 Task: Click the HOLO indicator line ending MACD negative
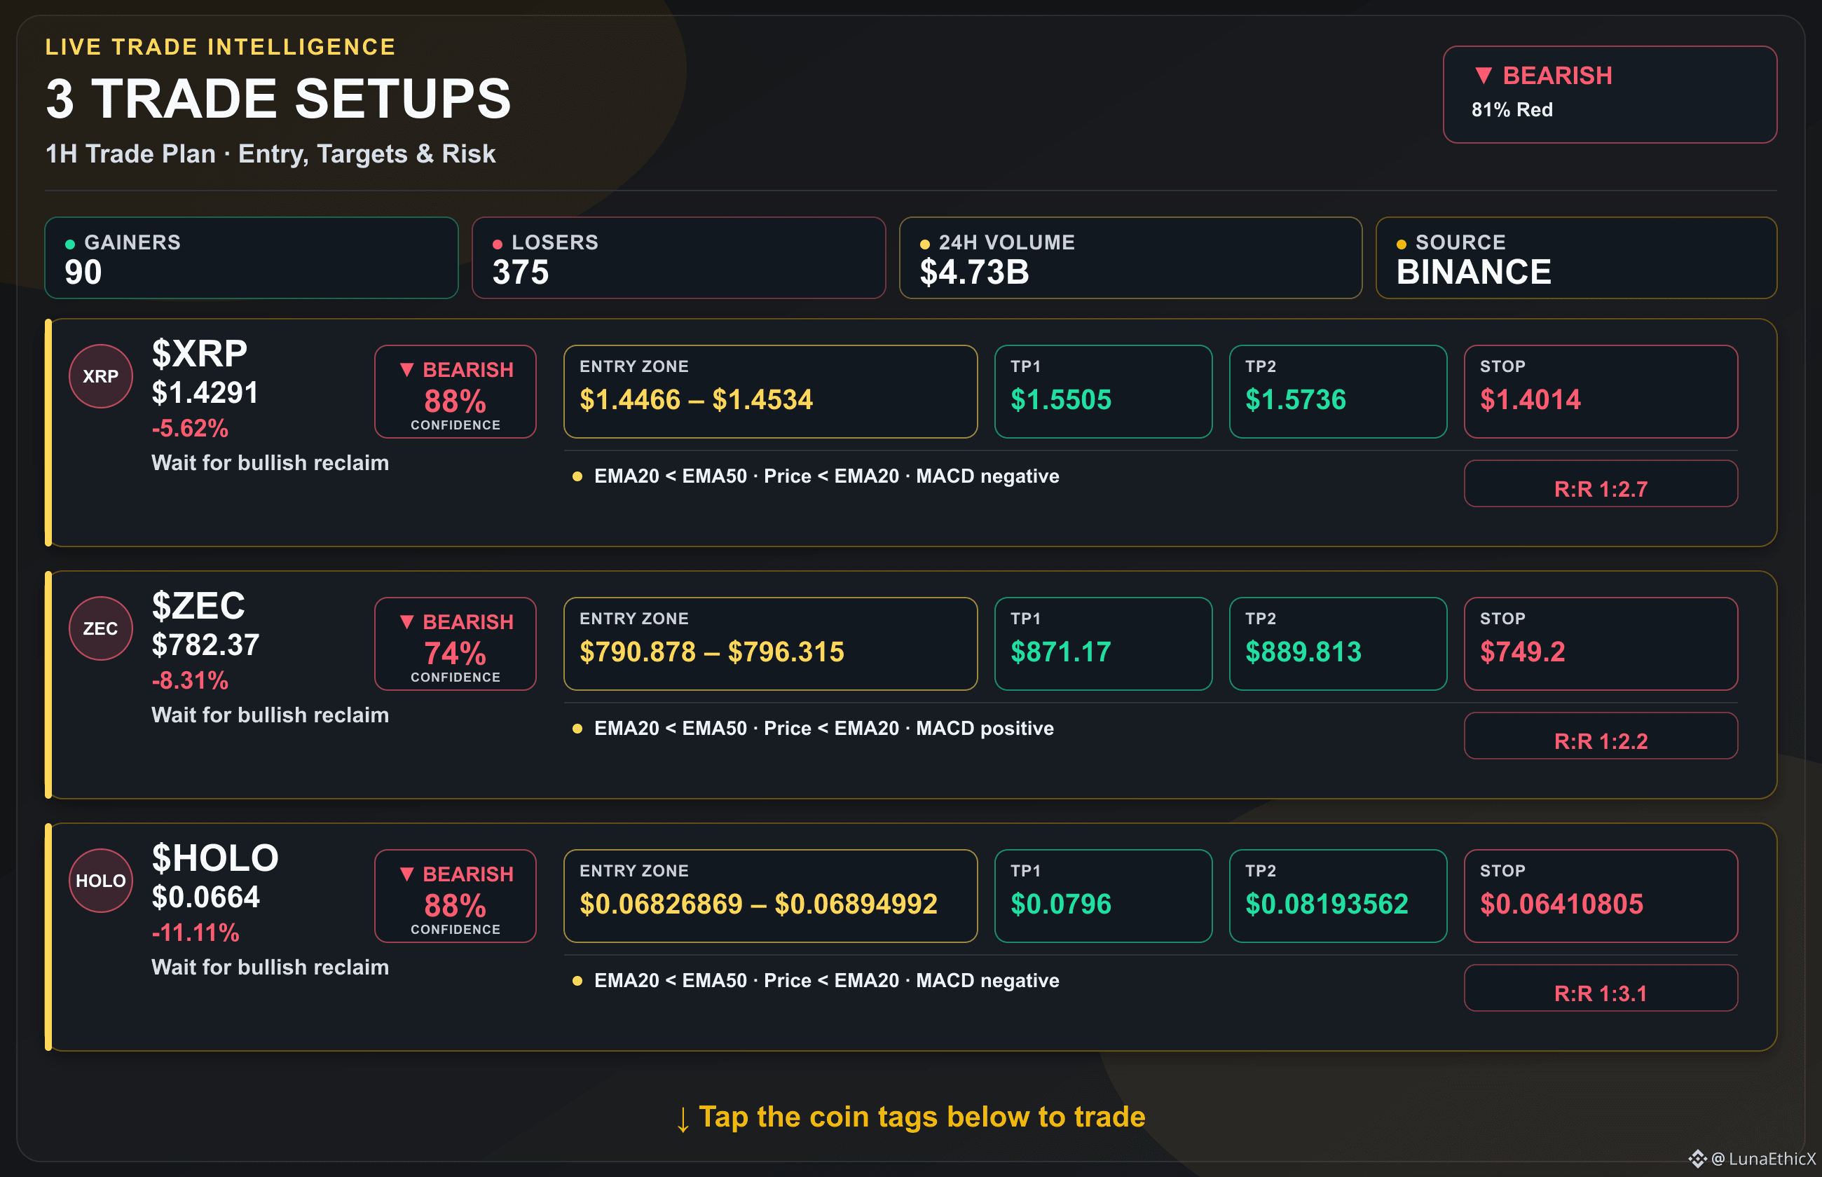pos(816,981)
